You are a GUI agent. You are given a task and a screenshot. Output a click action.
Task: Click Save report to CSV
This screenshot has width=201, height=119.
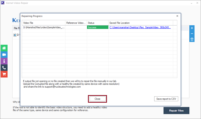(x=166, y=99)
